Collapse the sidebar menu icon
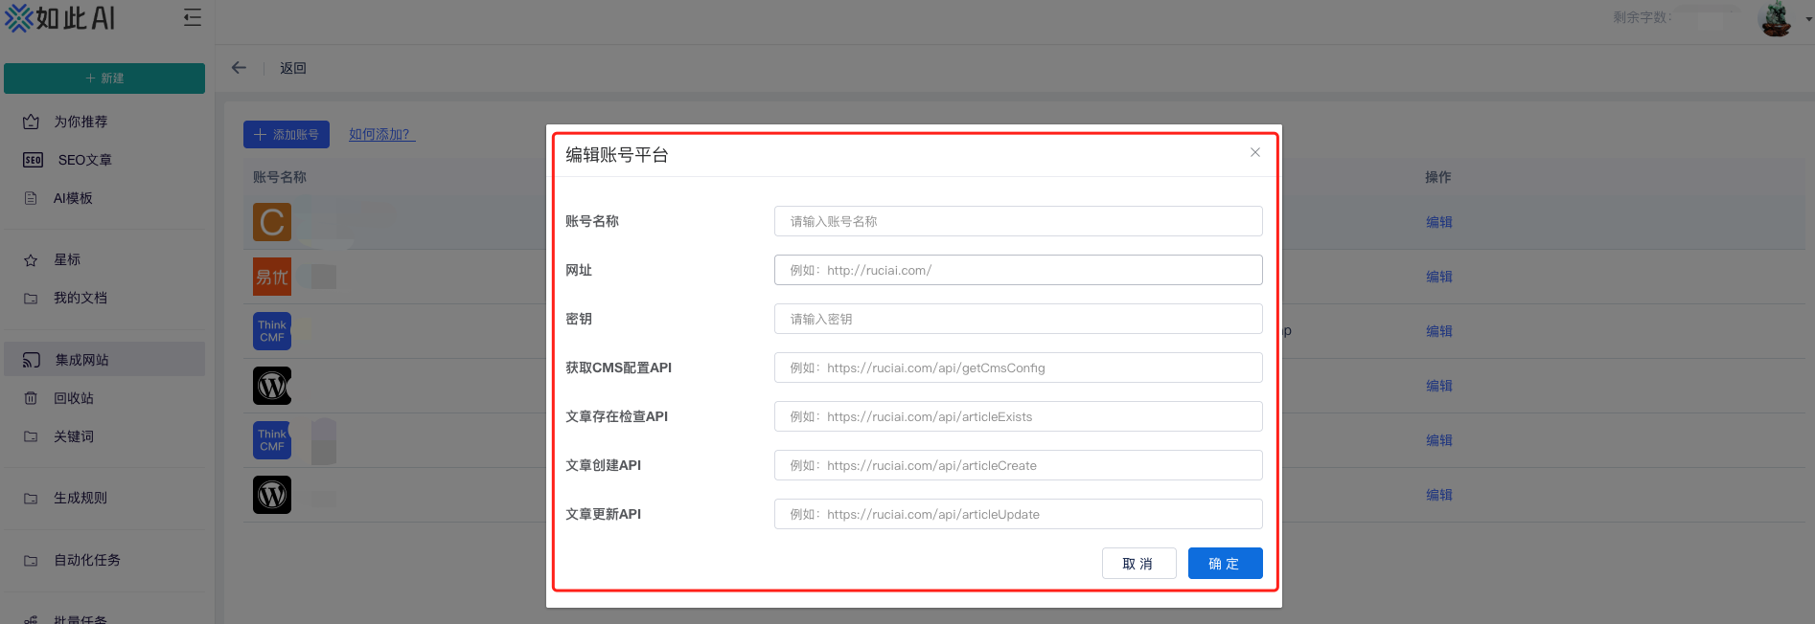The image size is (1815, 624). [193, 17]
